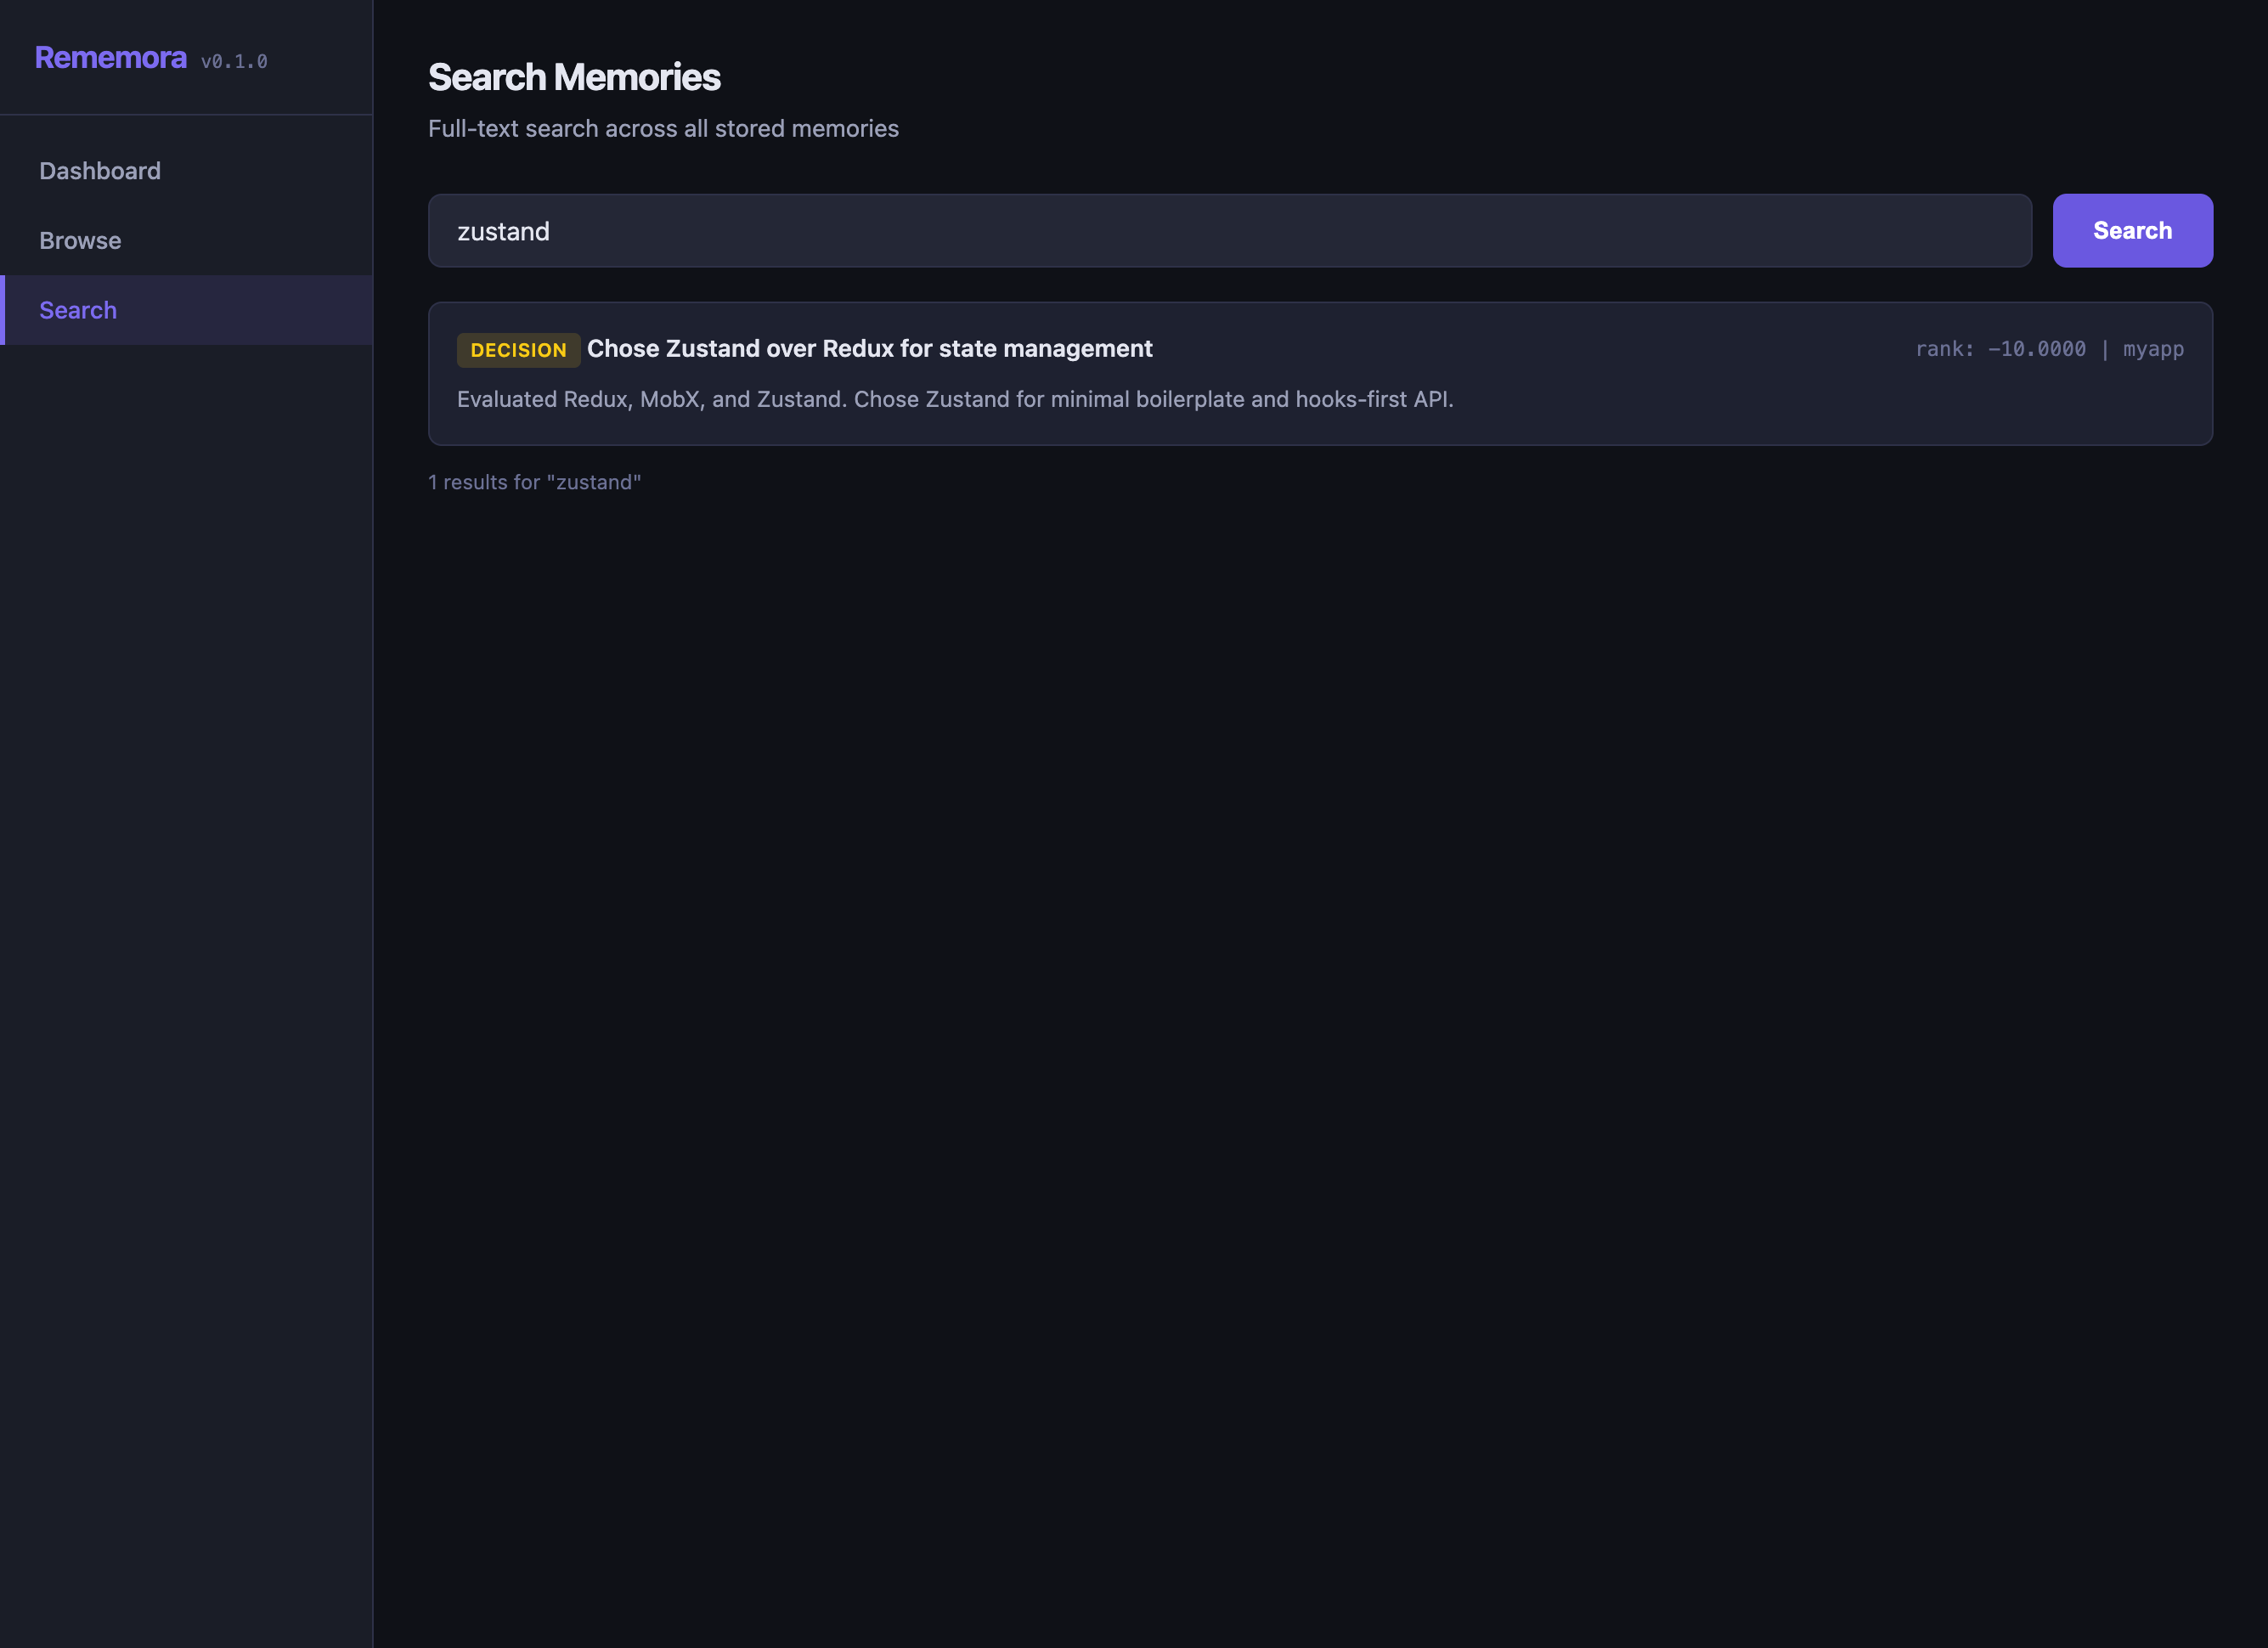The height and width of the screenshot is (1648, 2268).
Task: Click the 1 results count text
Action: [x=534, y=481]
